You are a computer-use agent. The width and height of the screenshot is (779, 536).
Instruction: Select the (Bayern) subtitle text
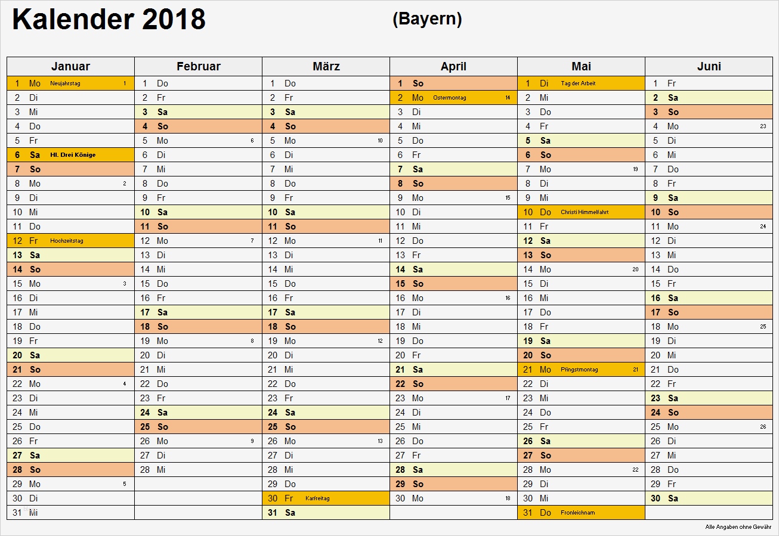[427, 19]
